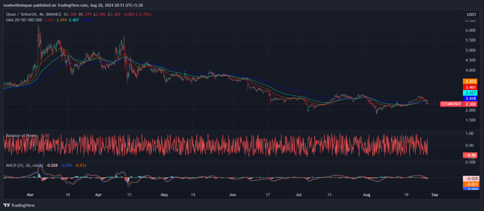Screen dimensions: 484x211
Task: Open the USDT currency selector
Action: point(471,14)
